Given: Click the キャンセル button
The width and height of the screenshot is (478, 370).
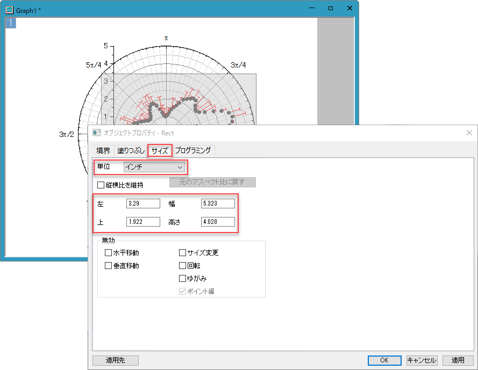Looking at the screenshot, I should click(422, 360).
